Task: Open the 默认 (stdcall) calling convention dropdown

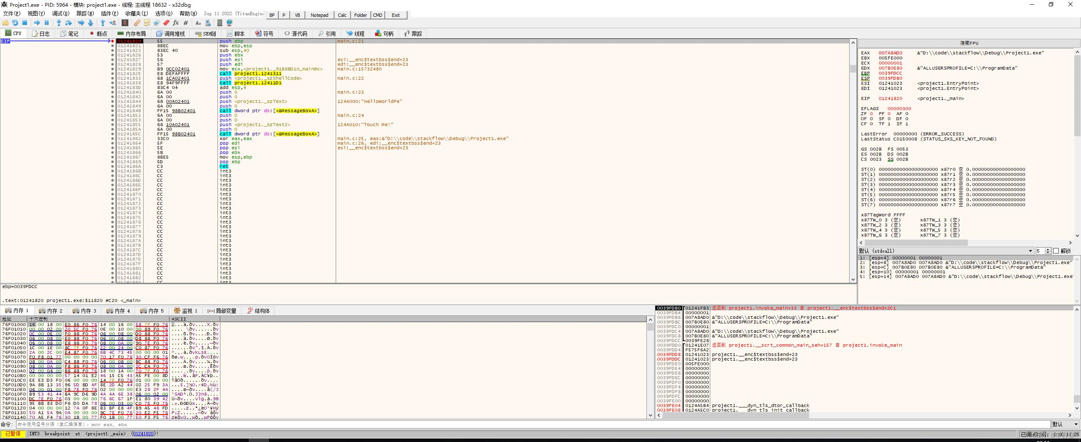Action: 945,251
